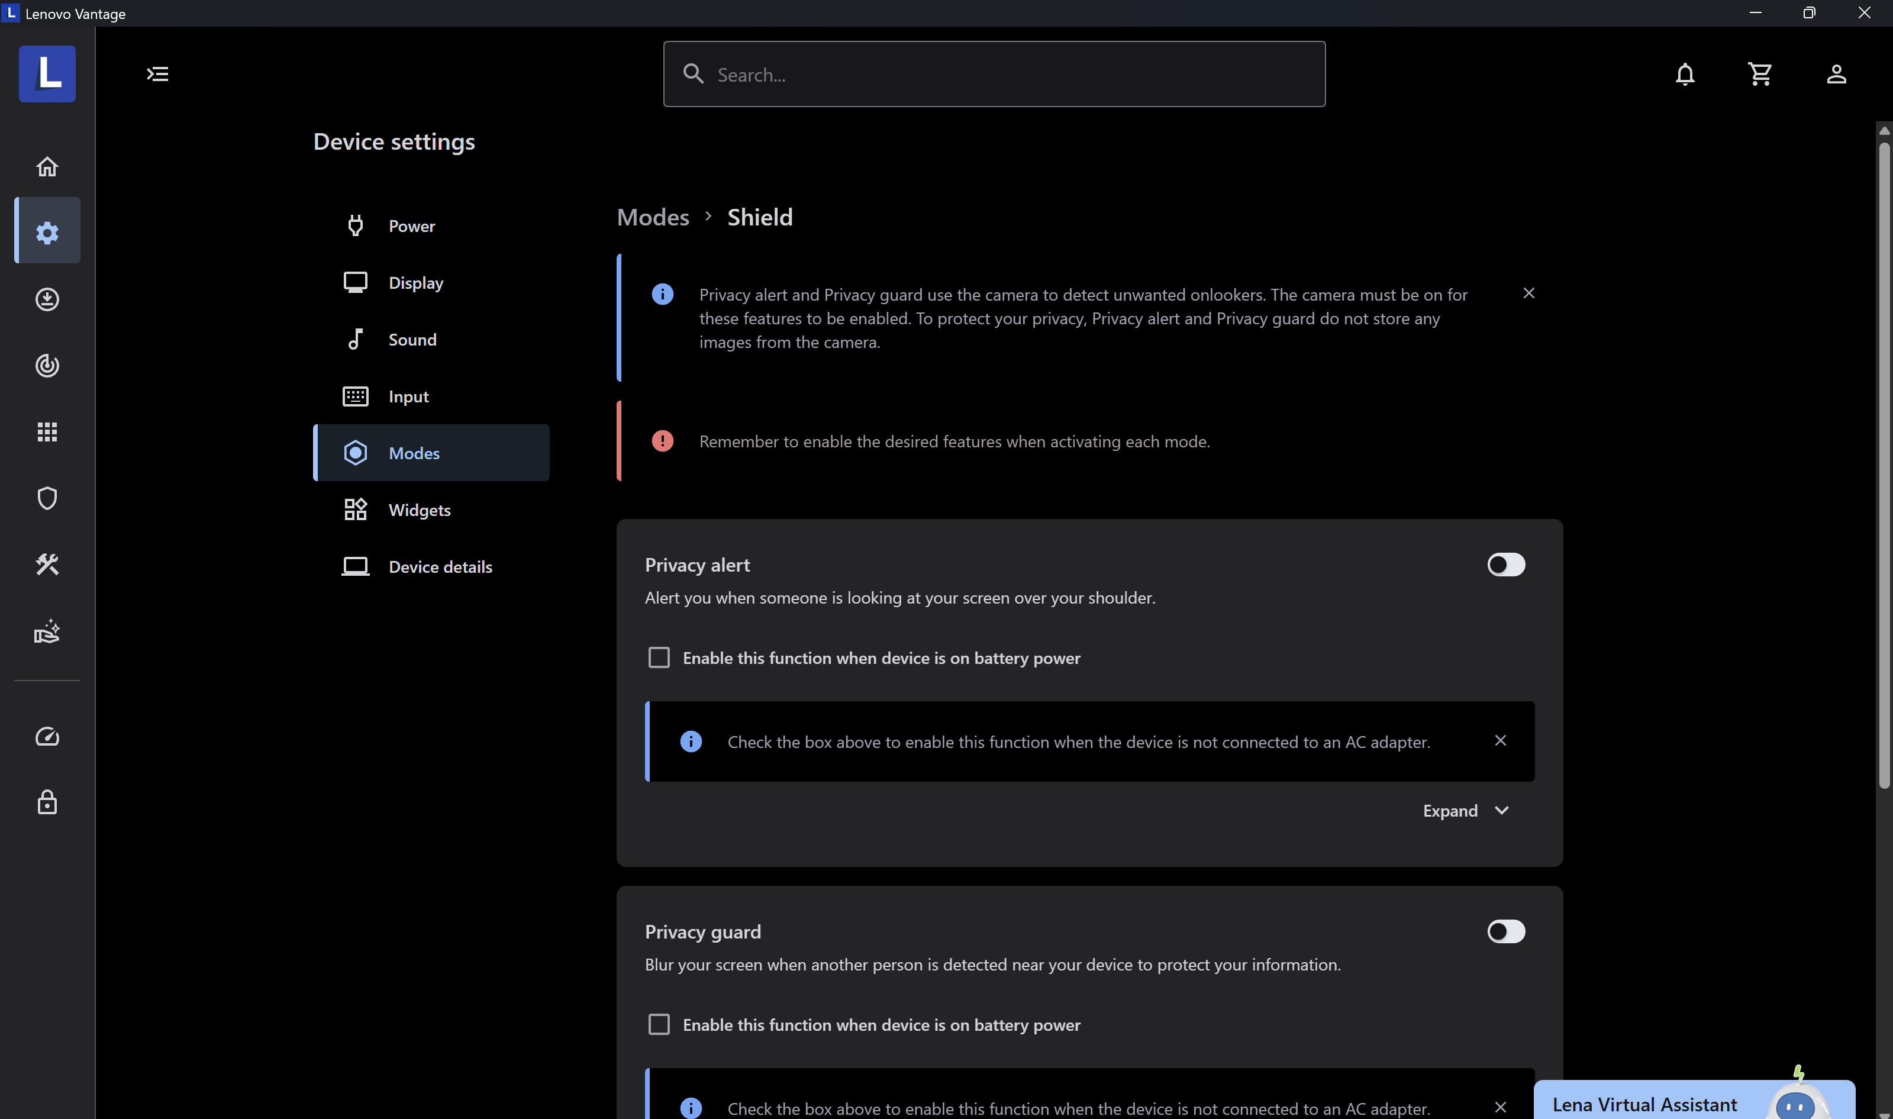Open the padlock icon in the sidebar
The width and height of the screenshot is (1893, 1119).
pos(47,802)
